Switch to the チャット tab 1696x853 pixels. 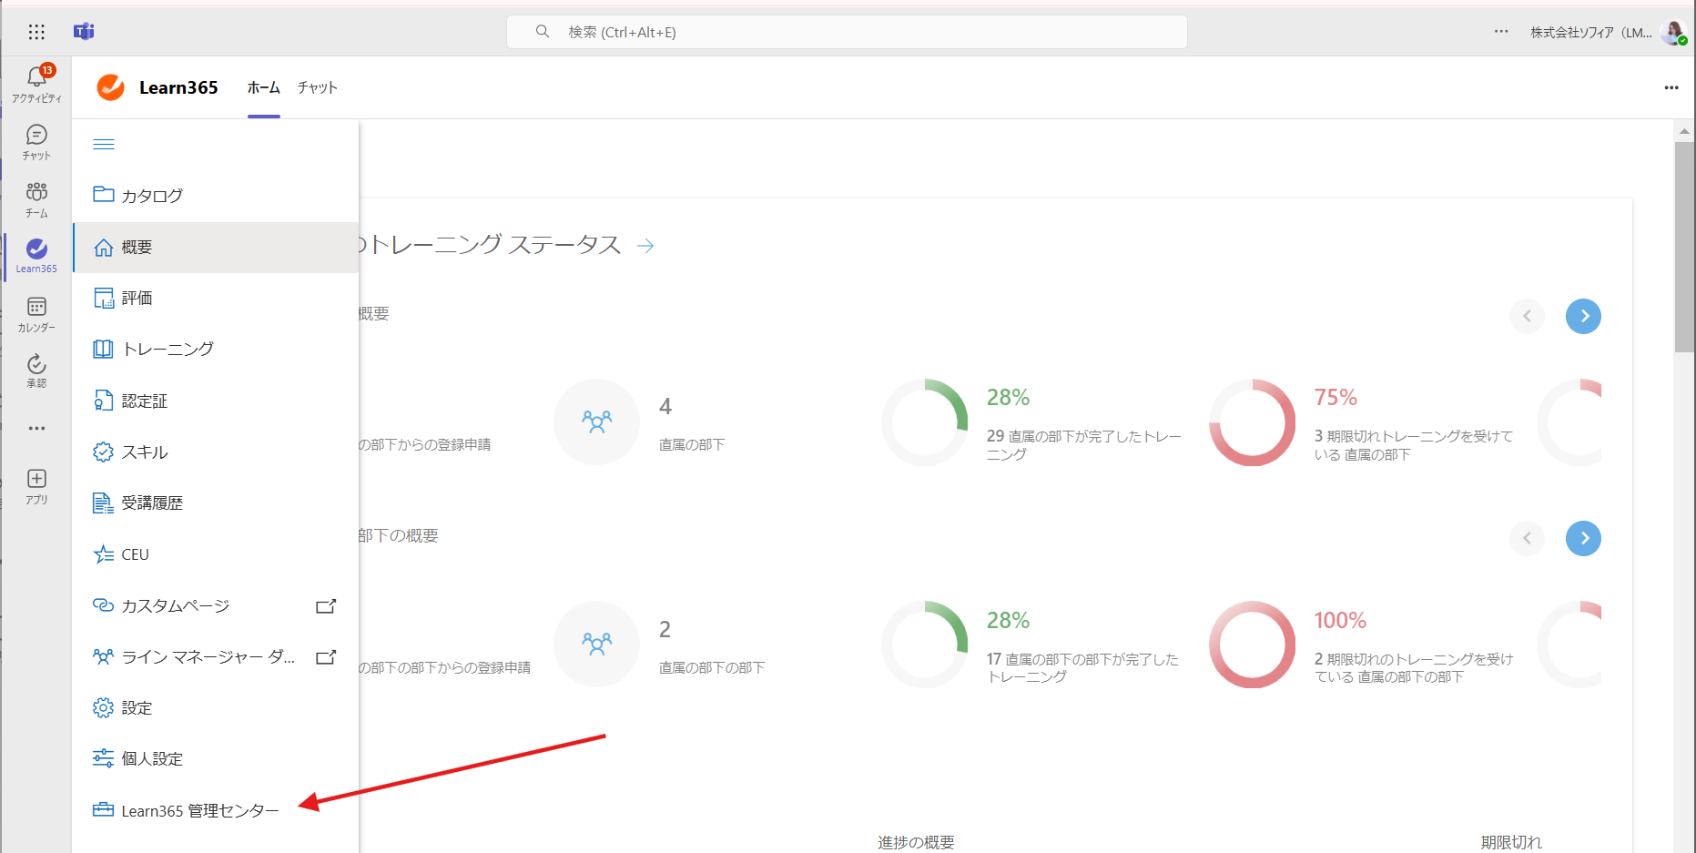318,87
